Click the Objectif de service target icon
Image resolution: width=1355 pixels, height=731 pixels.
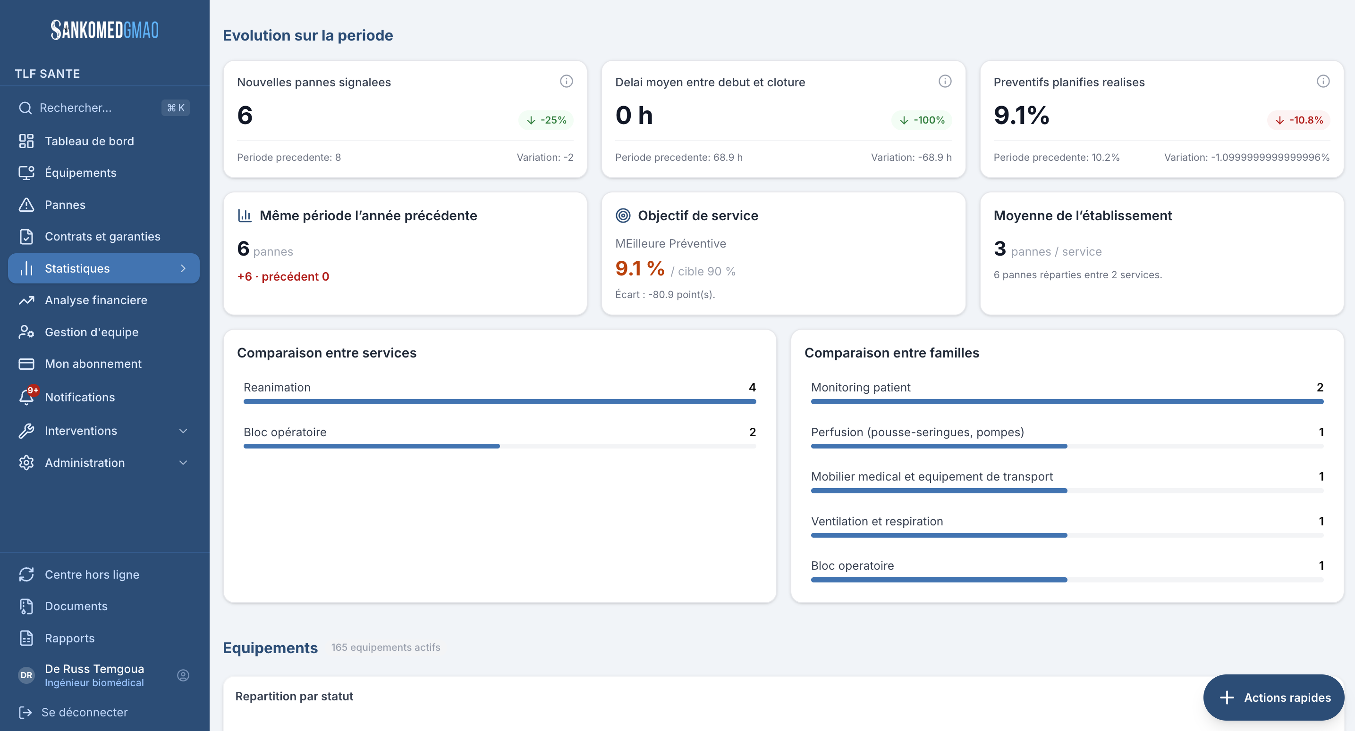(x=623, y=216)
